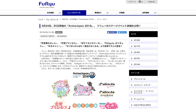Click the ゆるキャン△ logo image
This screenshot has height=109, width=196.
(x=85, y=106)
